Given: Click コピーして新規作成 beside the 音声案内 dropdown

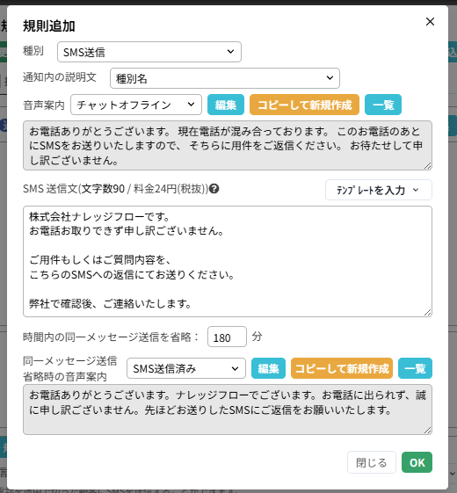Looking at the screenshot, I should (x=304, y=105).
